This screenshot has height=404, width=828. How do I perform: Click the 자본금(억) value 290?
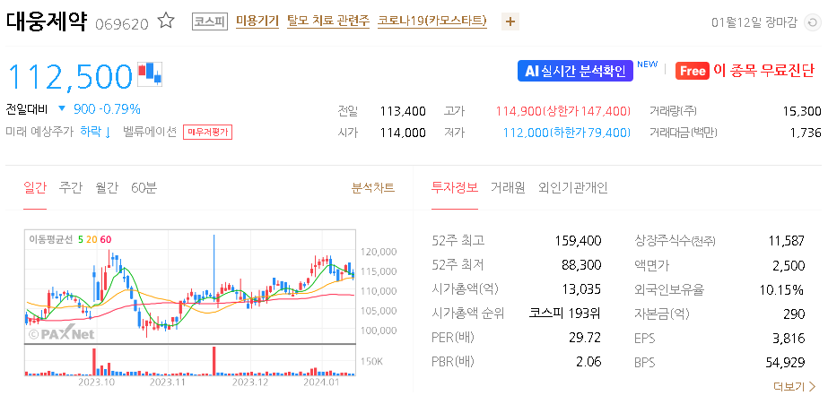[794, 314]
